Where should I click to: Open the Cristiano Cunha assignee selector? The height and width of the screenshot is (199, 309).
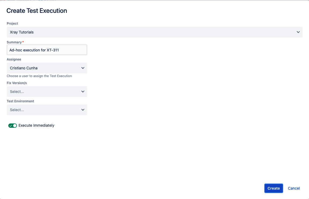pyautogui.click(x=47, y=68)
